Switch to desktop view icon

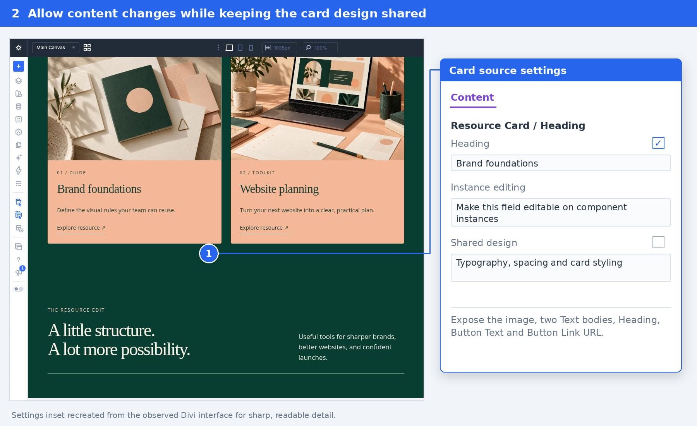click(229, 48)
